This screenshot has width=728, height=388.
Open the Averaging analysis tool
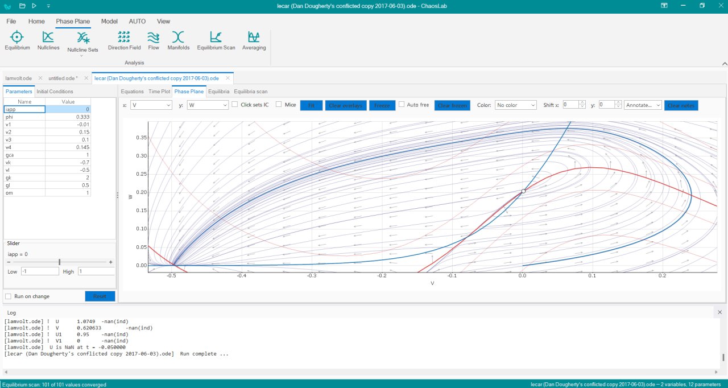click(254, 41)
